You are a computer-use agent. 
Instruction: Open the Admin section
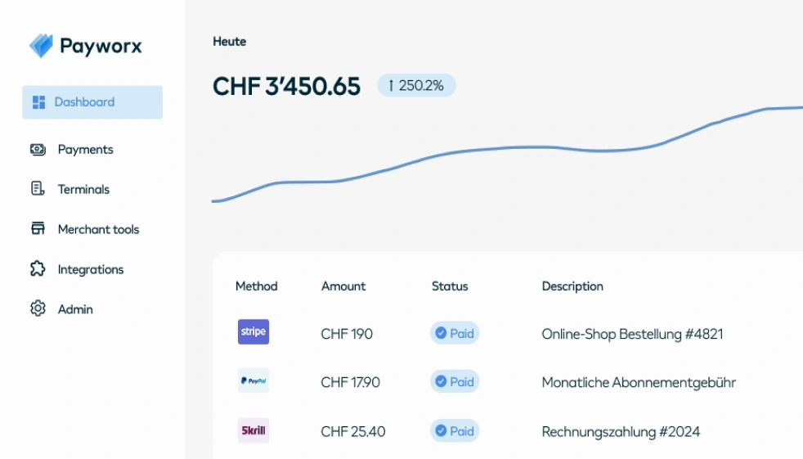coord(75,309)
